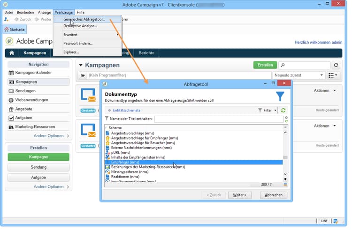Open Aktionen dropdown of second campaign
This screenshot has width=352, height=230.
click(325, 126)
